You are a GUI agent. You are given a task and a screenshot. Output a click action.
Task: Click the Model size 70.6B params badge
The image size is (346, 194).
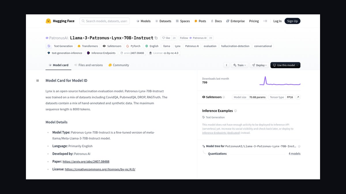click(x=250, y=97)
